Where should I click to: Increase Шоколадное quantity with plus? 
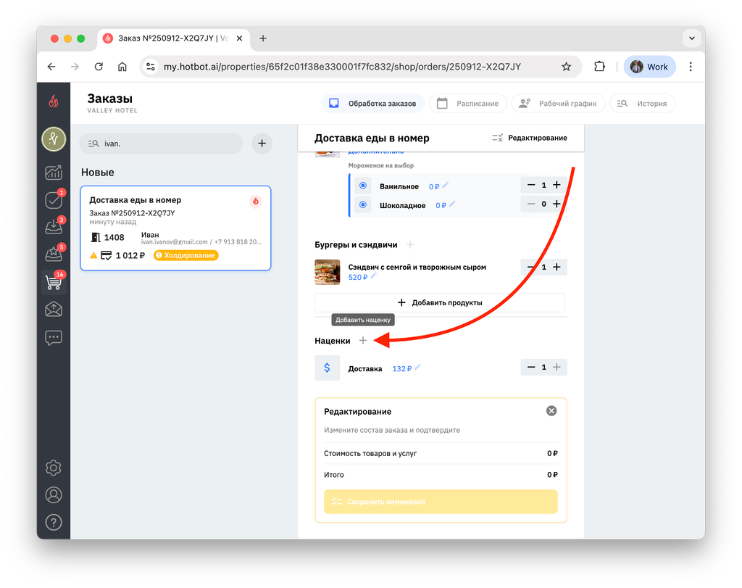[x=557, y=204]
